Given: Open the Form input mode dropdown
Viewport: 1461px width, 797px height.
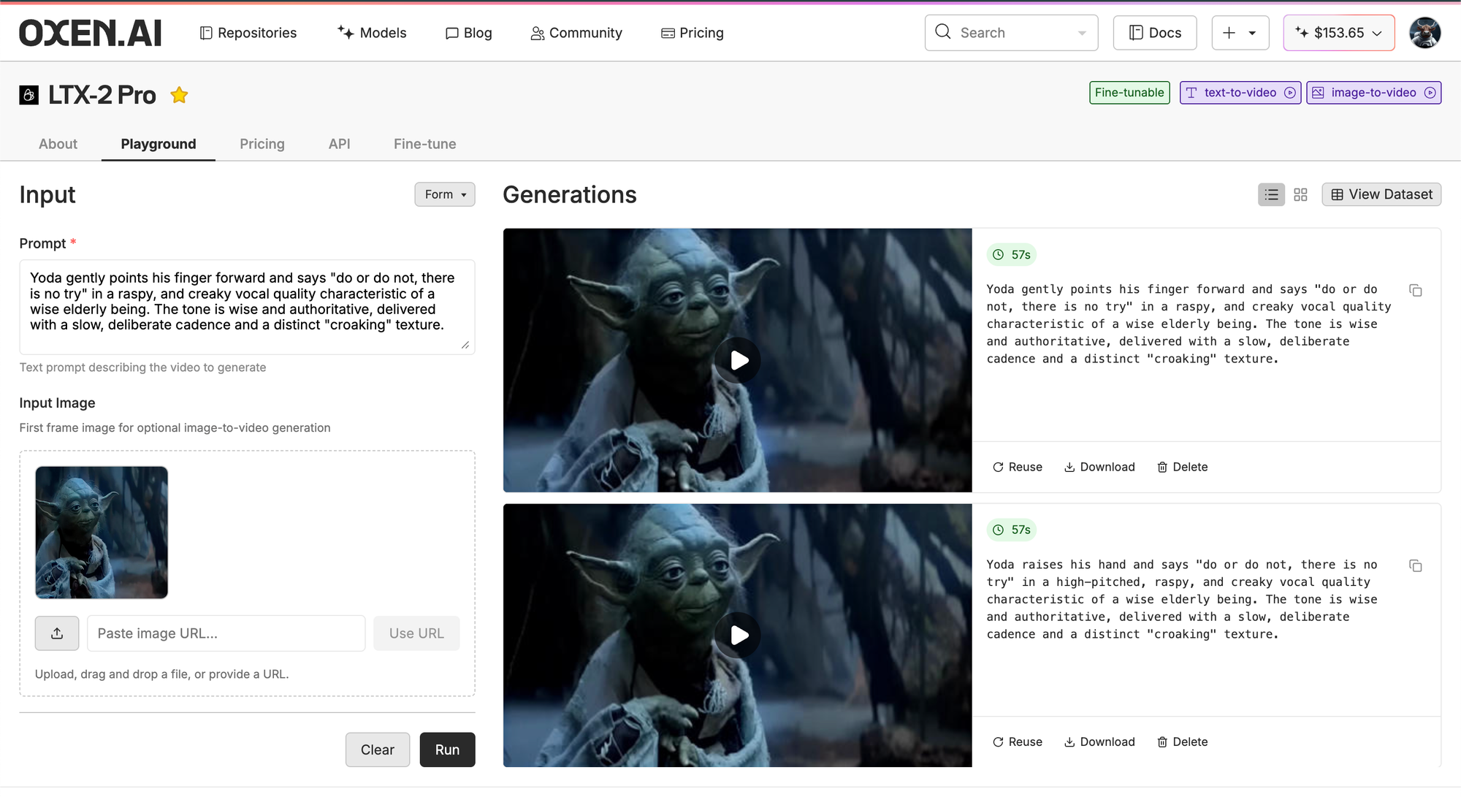Looking at the screenshot, I should 445,194.
